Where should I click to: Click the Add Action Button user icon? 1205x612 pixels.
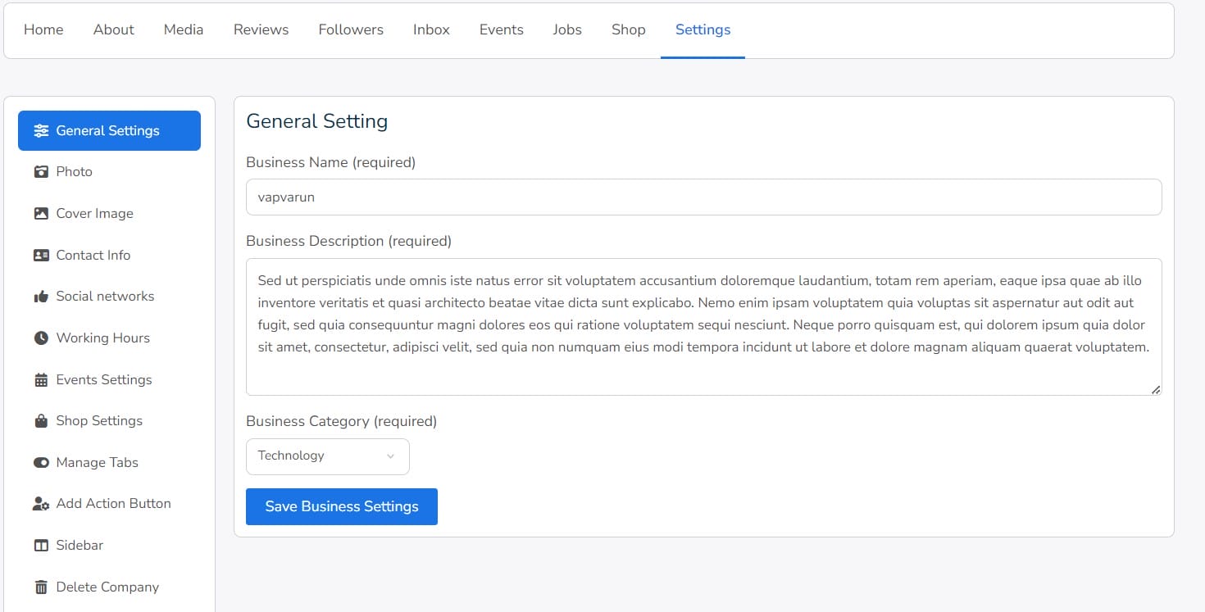click(41, 504)
